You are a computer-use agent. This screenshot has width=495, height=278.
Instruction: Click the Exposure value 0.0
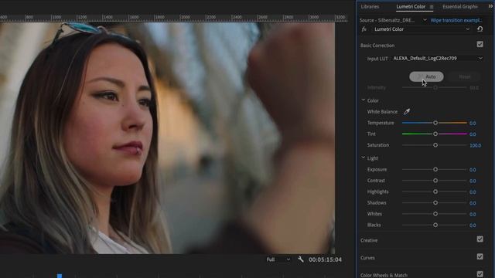point(473,170)
